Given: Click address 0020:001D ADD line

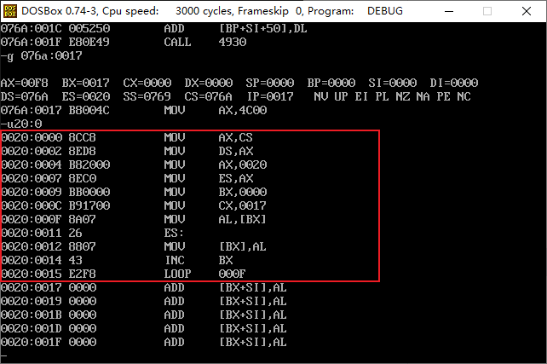Looking at the screenshot, I should (144, 328).
